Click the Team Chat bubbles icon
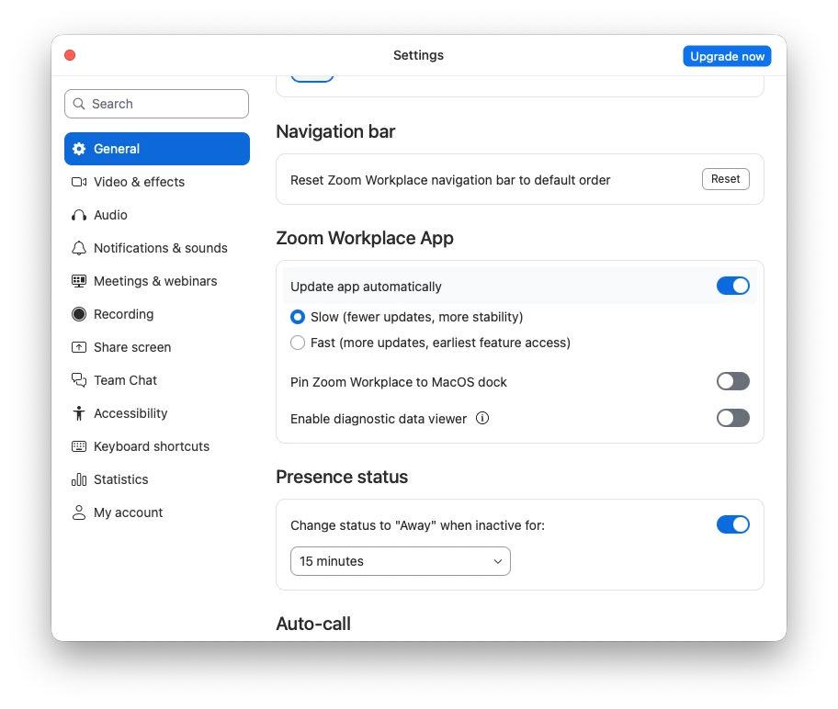This screenshot has width=838, height=709. coord(79,380)
